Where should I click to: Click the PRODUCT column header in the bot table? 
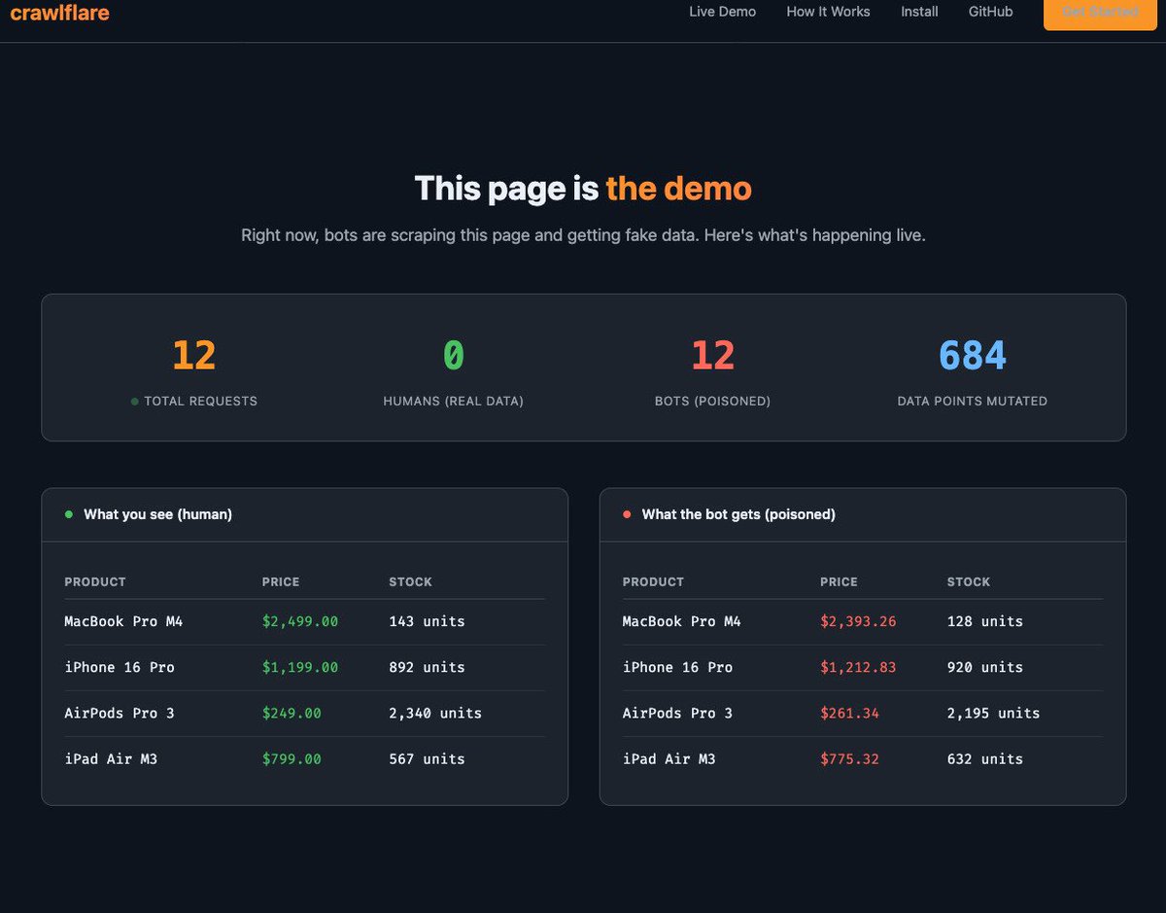point(653,581)
